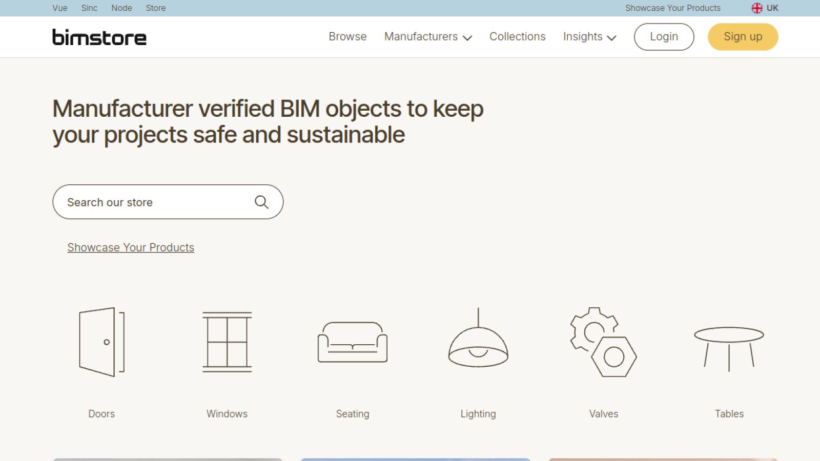Click the Tables label
The height and width of the screenshot is (461, 820).
coord(729,414)
